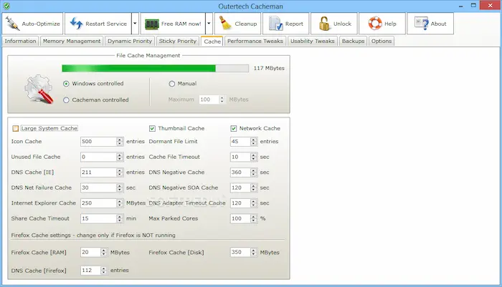Open the Dynamic Priority tab
Viewport: 502px width, 287px height.
point(130,42)
